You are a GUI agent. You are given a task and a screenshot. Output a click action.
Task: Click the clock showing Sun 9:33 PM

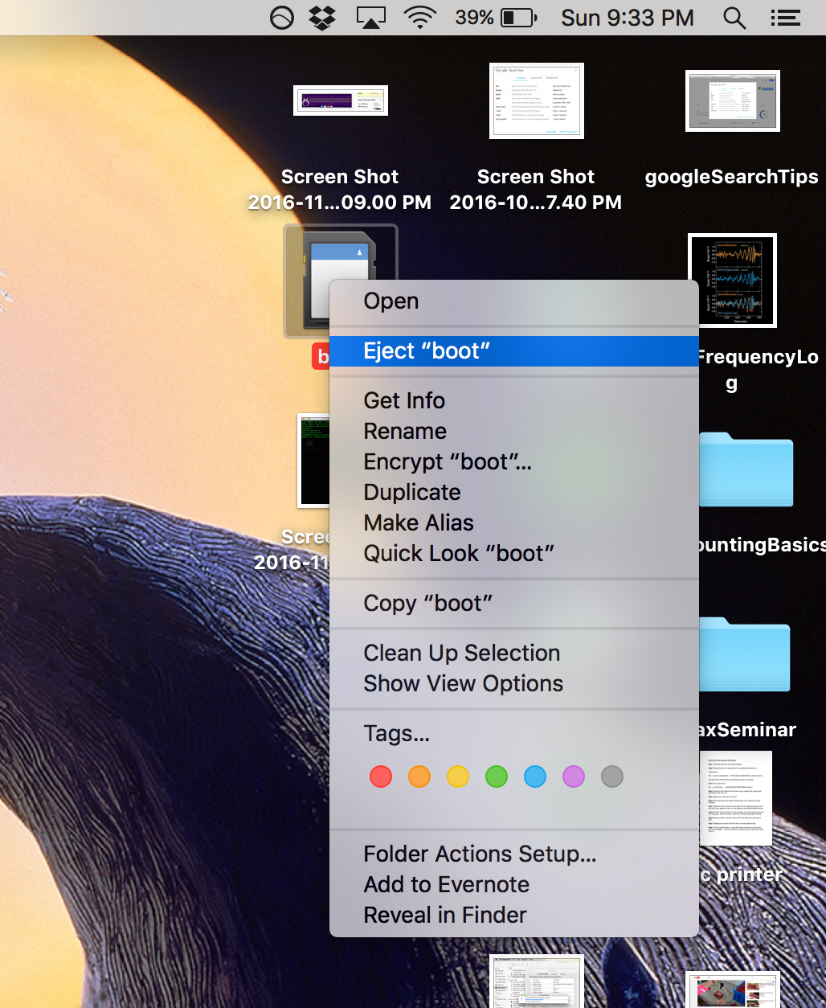tap(627, 18)
